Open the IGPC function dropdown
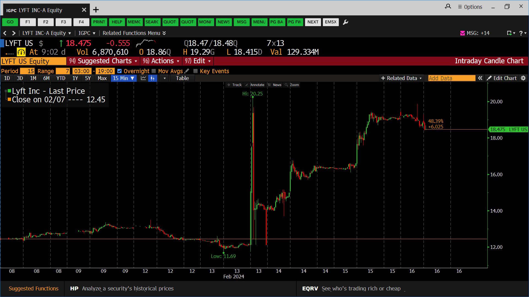The width and height of the screenshot is (529, 297). pos(87,33)
